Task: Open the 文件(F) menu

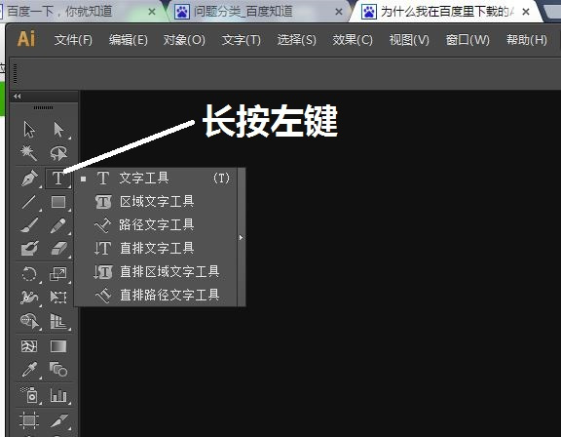Action: [73, 40]
